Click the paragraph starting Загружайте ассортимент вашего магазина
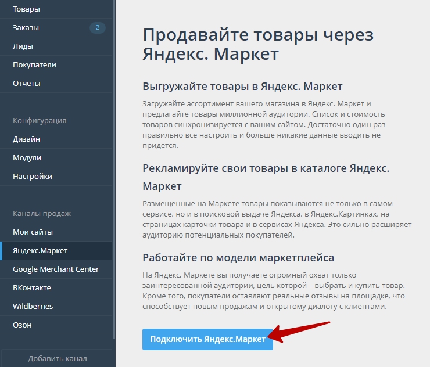Image resolution: width=430 pixels, height=367 pixels. click(x=264, y=125)
